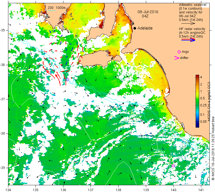Click the '200 1000m' isobath legend text
This screenshot has width=215, height=193.
57,8
